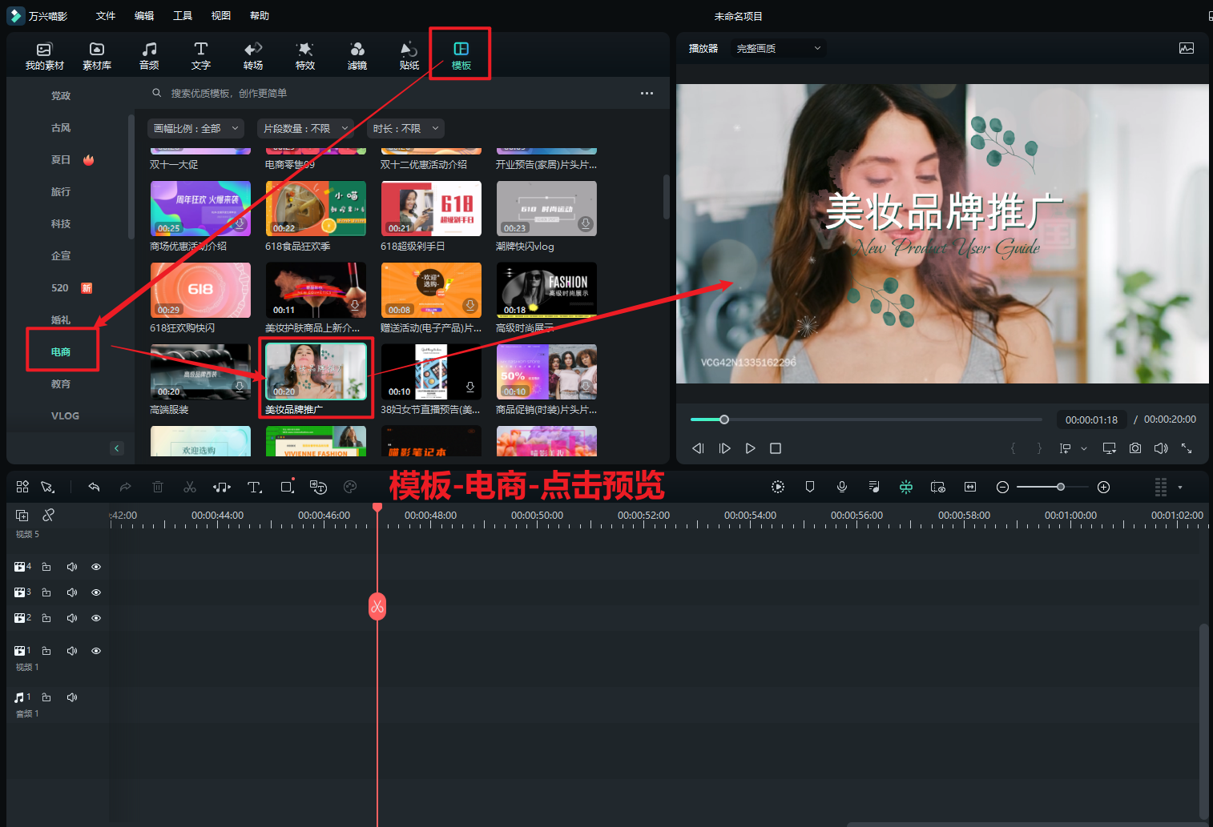Open the 音频 (Audio) panel

(148, 54)
